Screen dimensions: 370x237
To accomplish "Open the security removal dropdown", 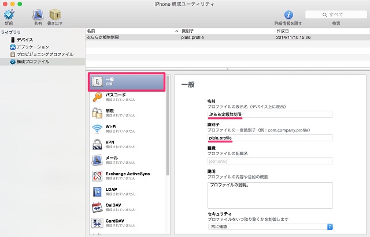I will click(271, 227).
